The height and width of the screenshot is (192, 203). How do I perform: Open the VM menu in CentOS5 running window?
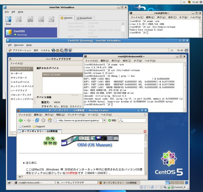coord(10,45)
